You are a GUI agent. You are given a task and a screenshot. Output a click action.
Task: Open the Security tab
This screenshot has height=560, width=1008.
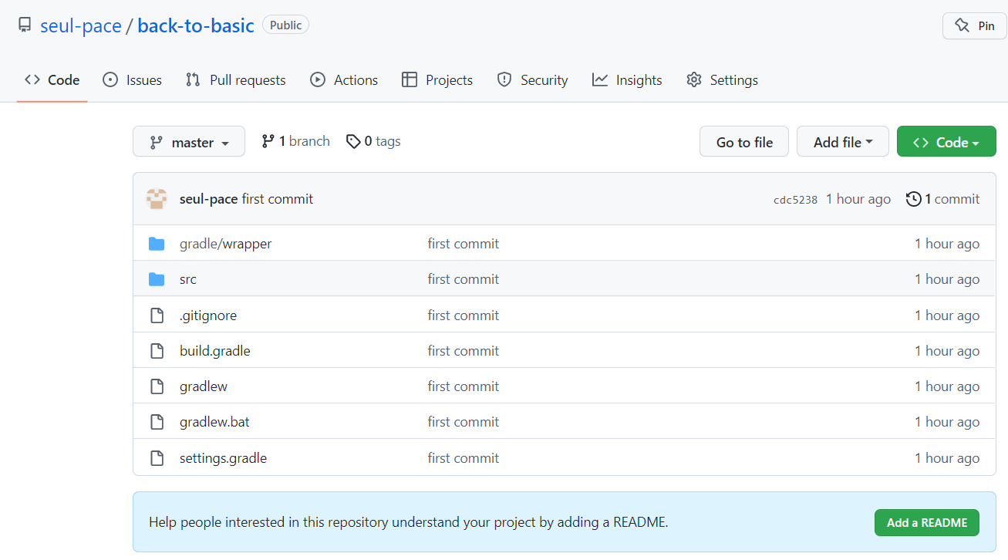point(533,79)
